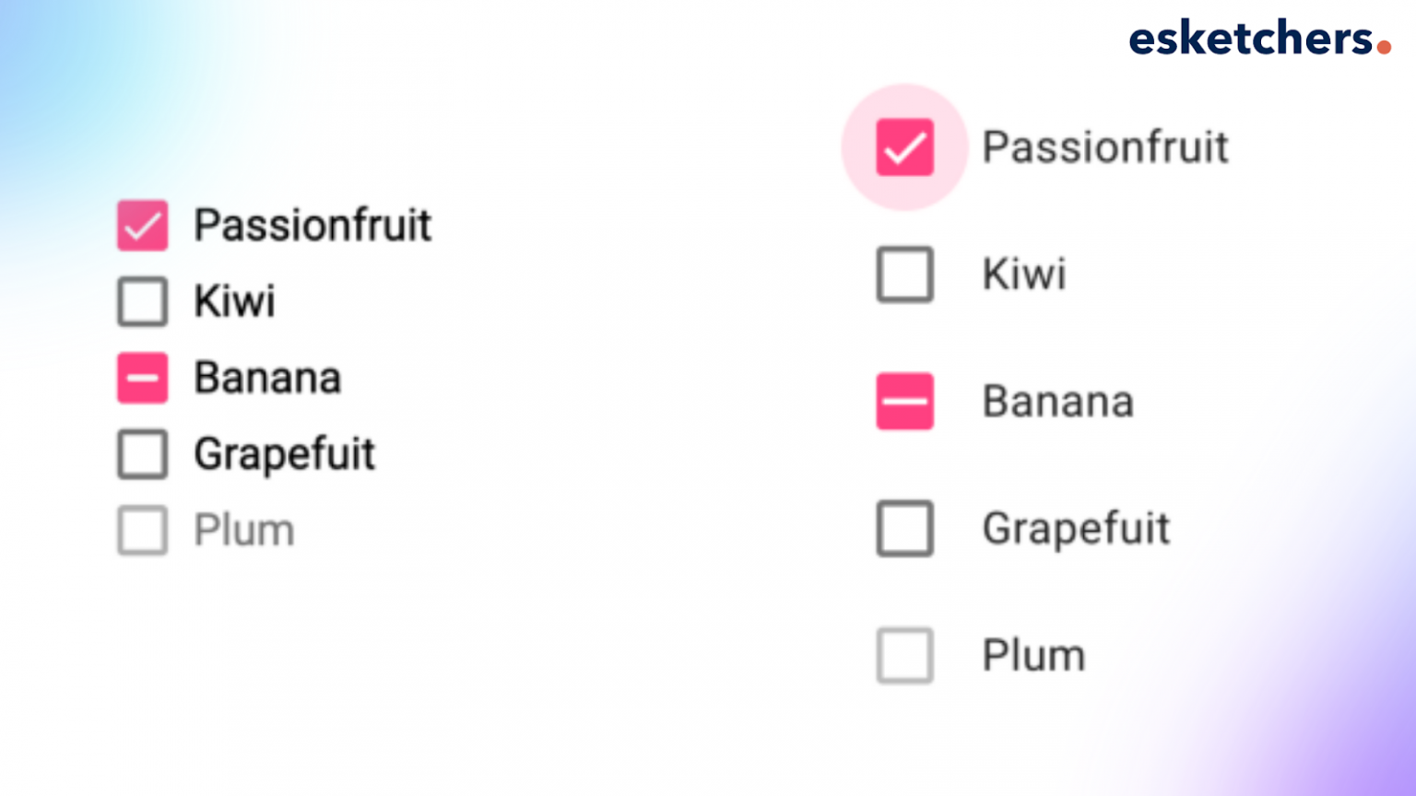Click the Passionfruit label in the right list

(x=1104, y=147)
